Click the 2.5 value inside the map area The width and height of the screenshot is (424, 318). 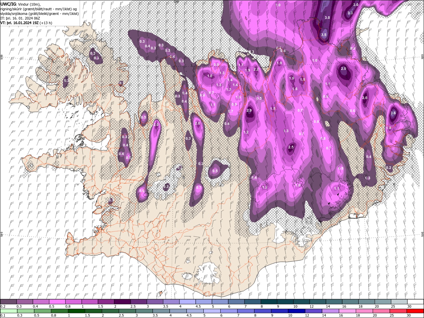(x=291, y=147)
